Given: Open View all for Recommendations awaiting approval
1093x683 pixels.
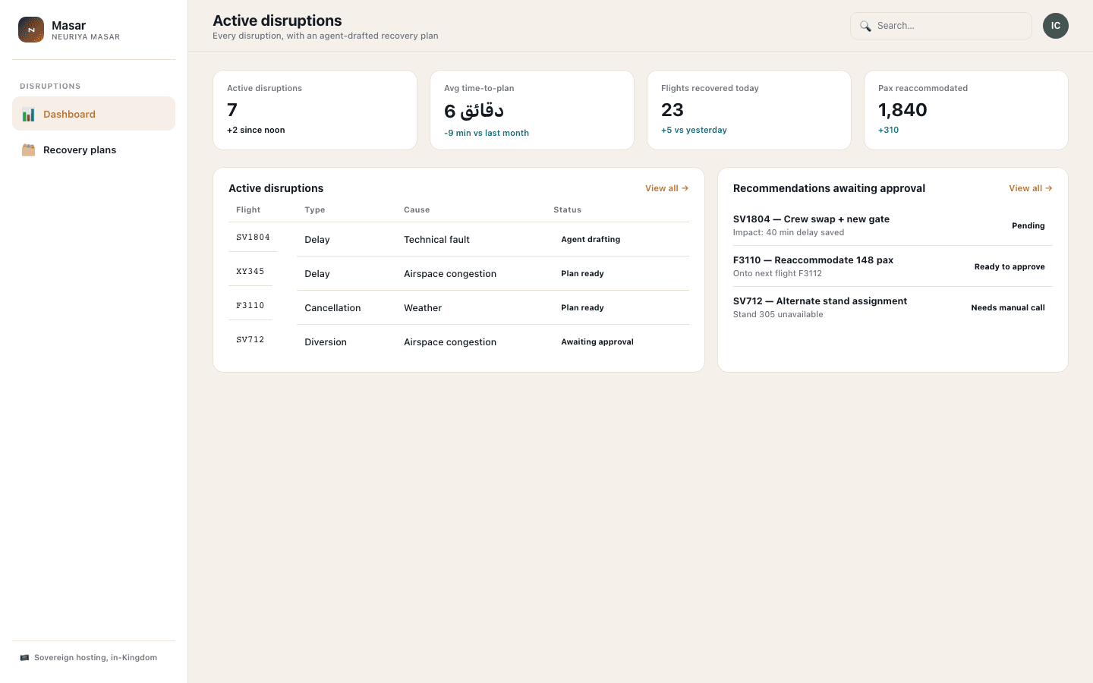Looking at the screenshot, I should coord(1031,188).
